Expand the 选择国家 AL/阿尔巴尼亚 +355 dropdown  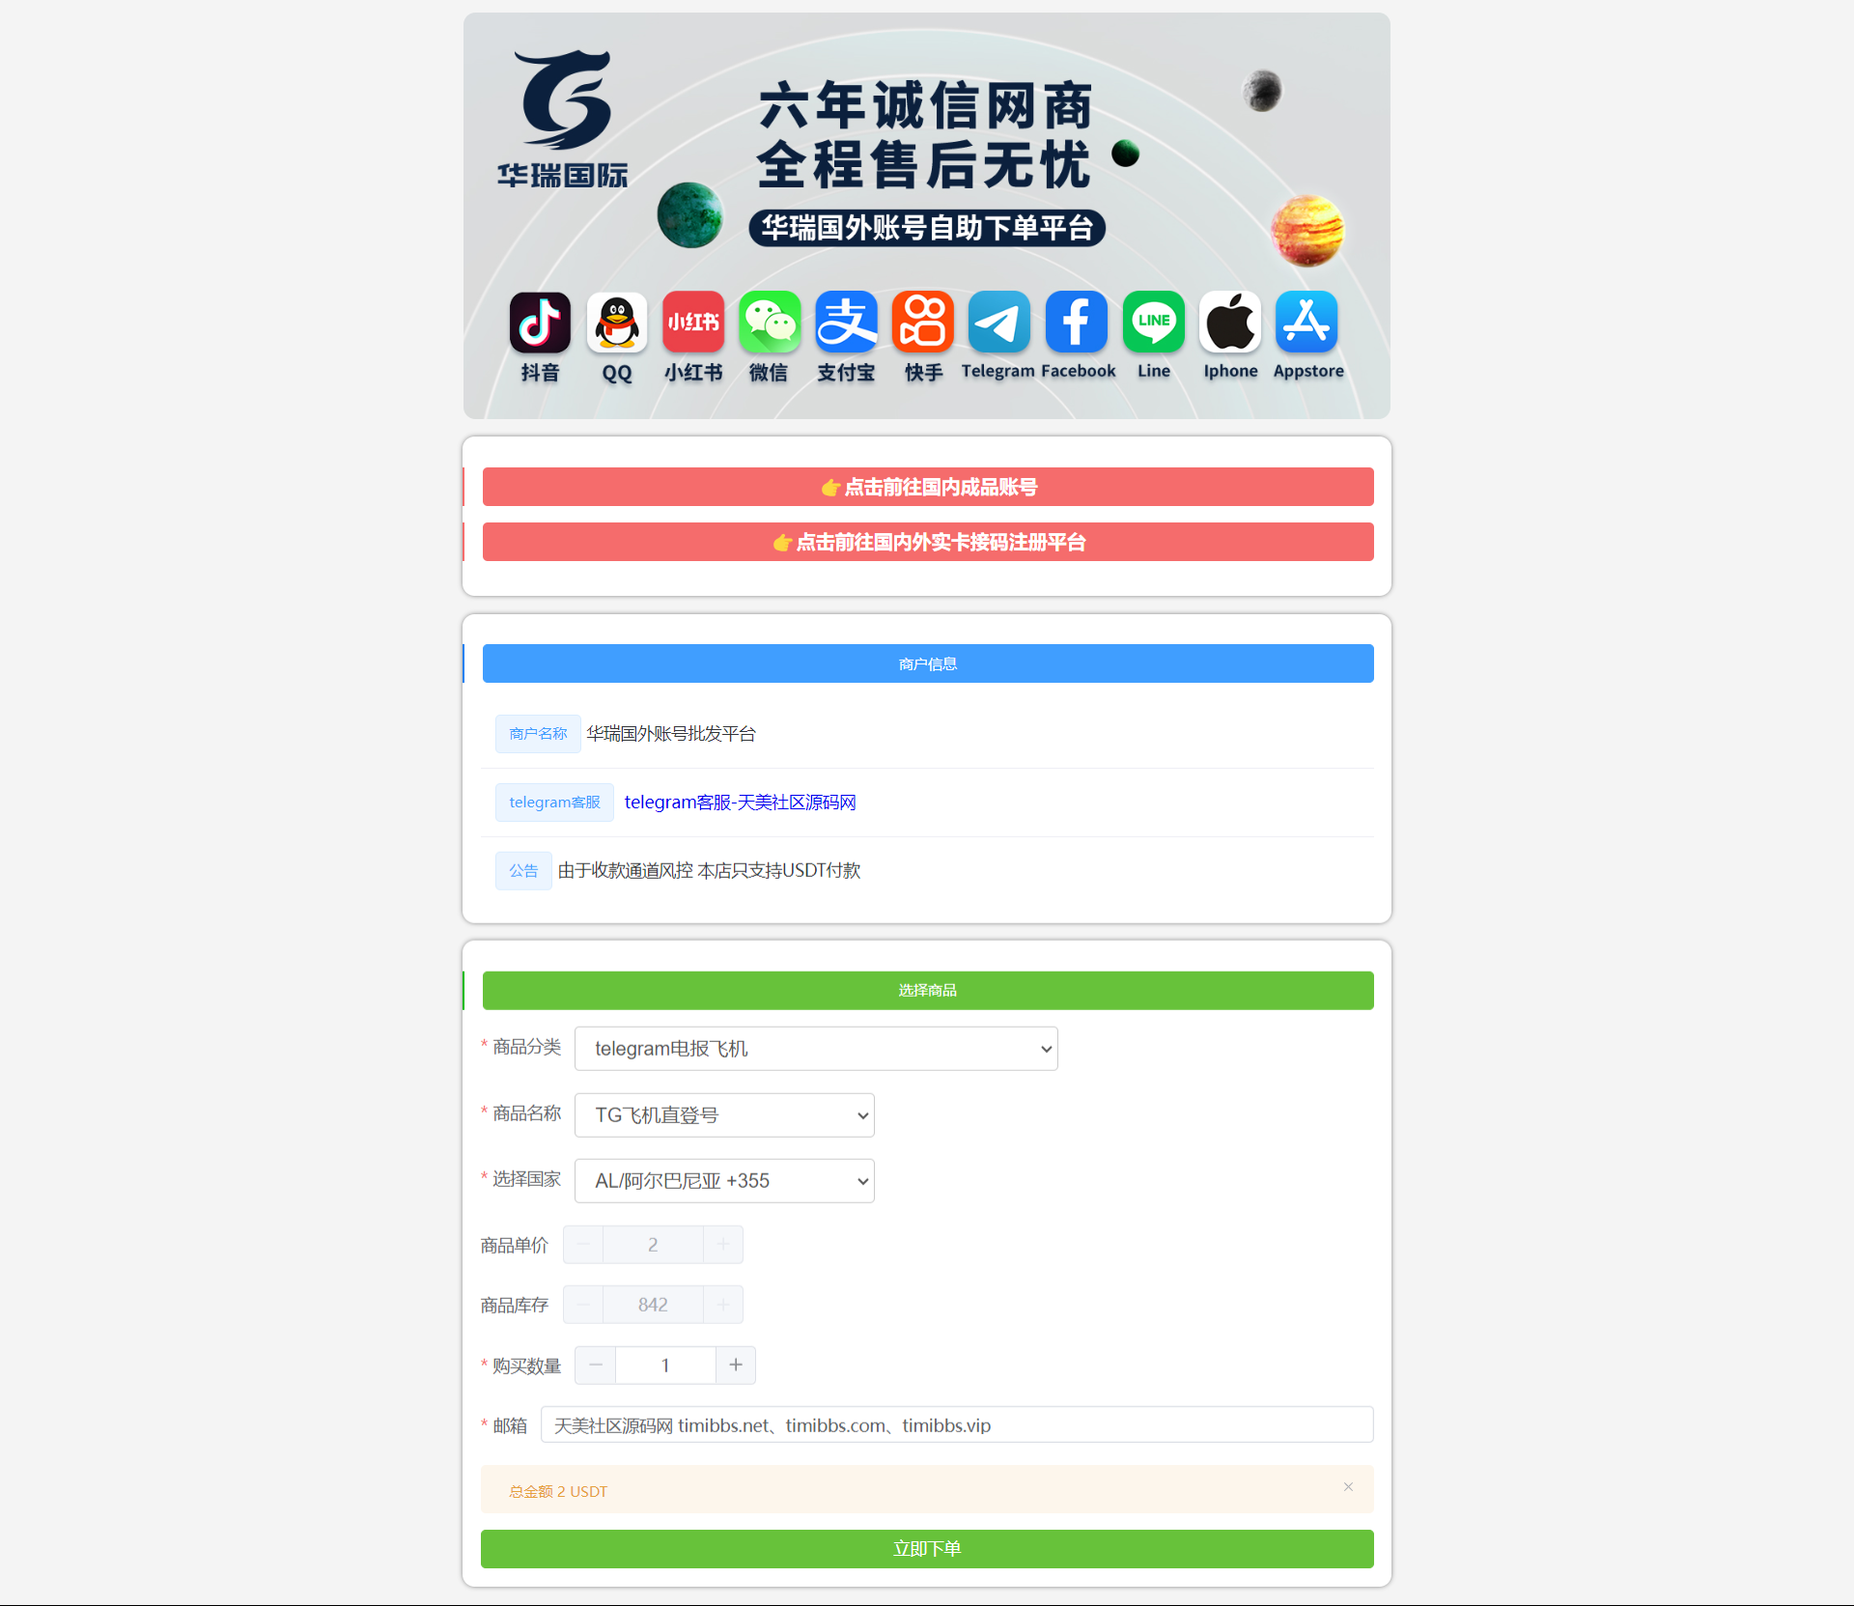723,1180
